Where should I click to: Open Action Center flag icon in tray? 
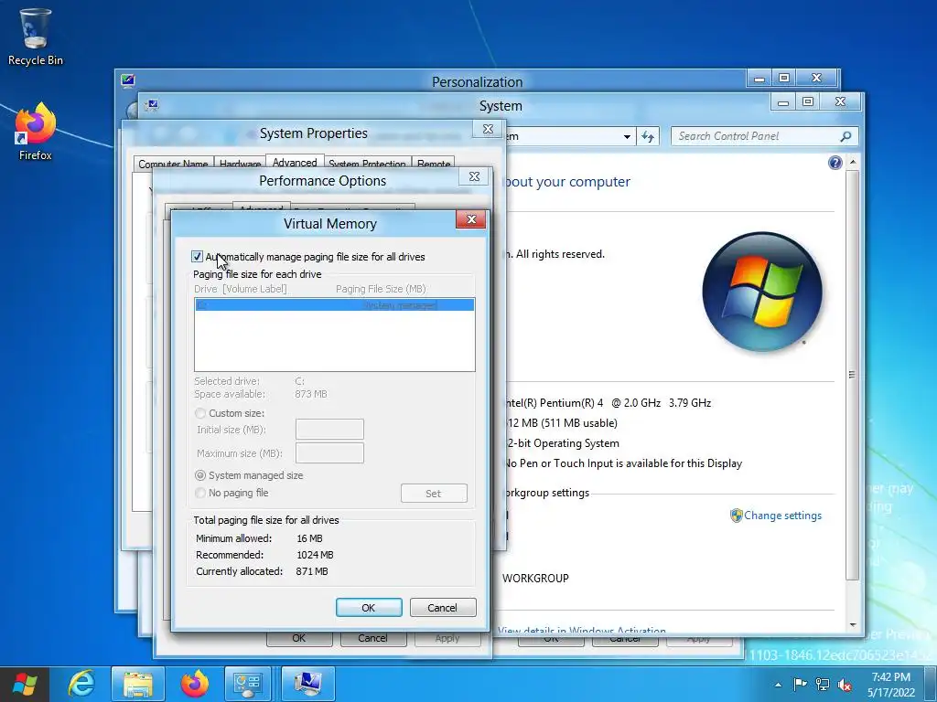click(x=800, y=684)
